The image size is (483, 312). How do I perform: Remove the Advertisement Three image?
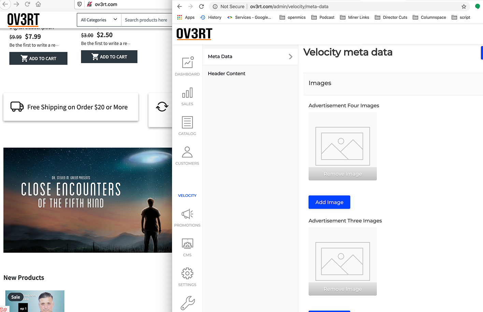[343, 289]
